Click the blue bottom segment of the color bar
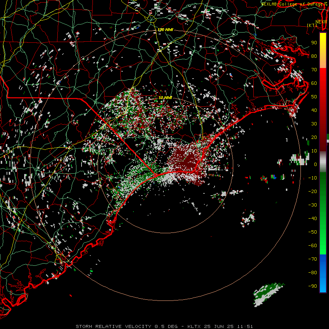The width and height of the screenshot is (329, 329). 323,273
